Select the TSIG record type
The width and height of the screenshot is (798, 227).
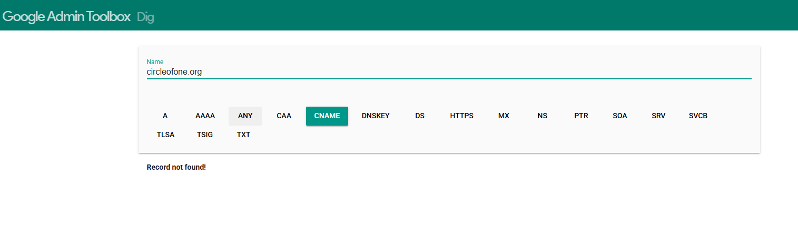tap(205, 135)
